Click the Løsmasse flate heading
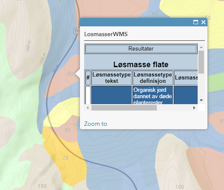 (x=141, y=65)
